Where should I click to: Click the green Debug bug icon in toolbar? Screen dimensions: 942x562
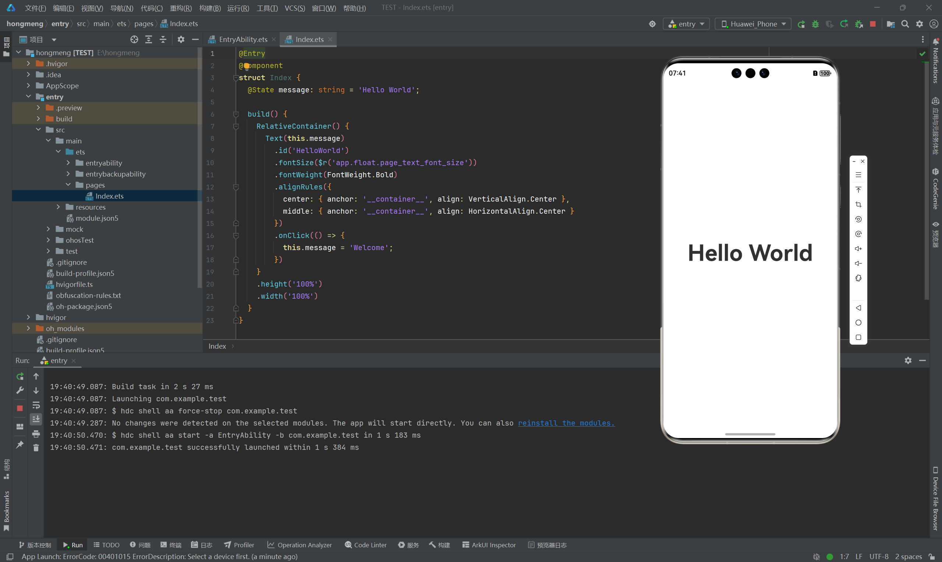pos(815,24)
